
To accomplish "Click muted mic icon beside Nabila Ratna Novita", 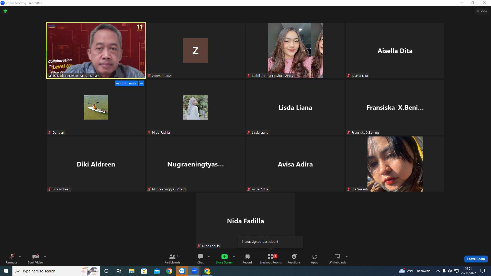I will [x=249, y=76].
